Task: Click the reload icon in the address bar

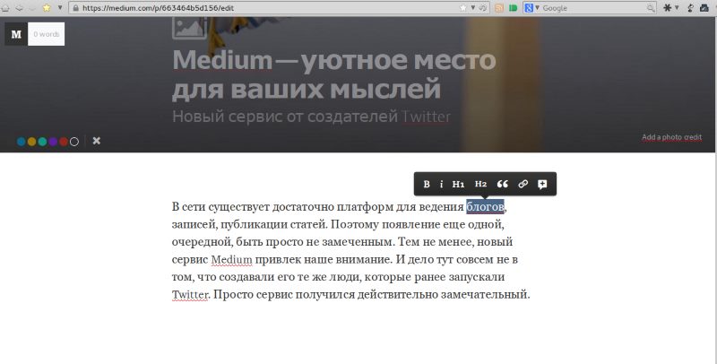Action: click(482, 8)
